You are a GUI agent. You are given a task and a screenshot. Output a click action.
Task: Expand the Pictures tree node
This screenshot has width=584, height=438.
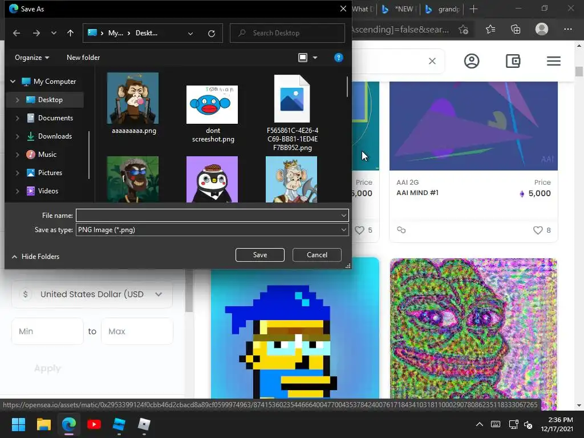tap(17, 173)
